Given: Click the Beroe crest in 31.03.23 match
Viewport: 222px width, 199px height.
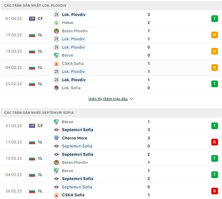Looking at the screenshot, I should point(56,122).
